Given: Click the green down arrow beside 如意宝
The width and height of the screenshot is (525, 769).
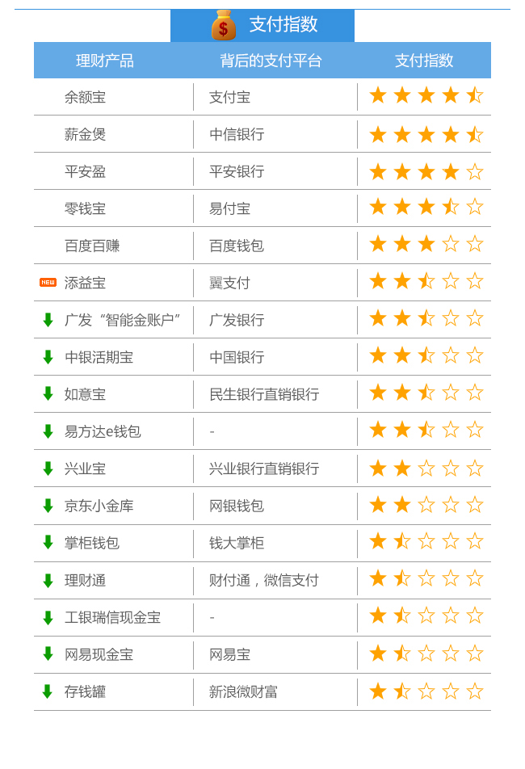Looking at the screenshot, I should 48,394.
